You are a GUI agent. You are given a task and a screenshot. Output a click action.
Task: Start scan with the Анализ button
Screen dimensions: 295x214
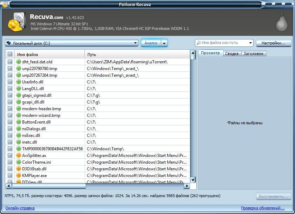tap(151, 43)
